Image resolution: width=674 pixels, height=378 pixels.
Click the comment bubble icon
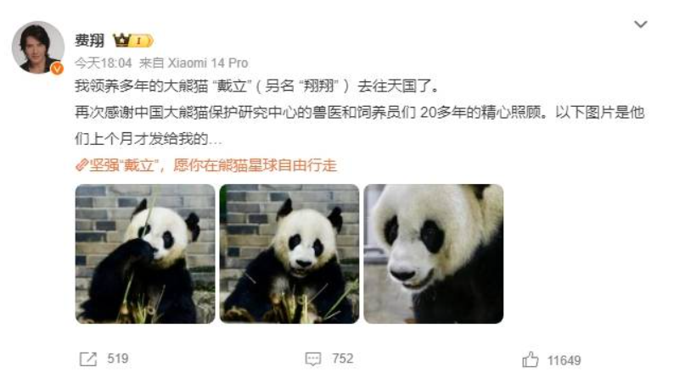313,359
